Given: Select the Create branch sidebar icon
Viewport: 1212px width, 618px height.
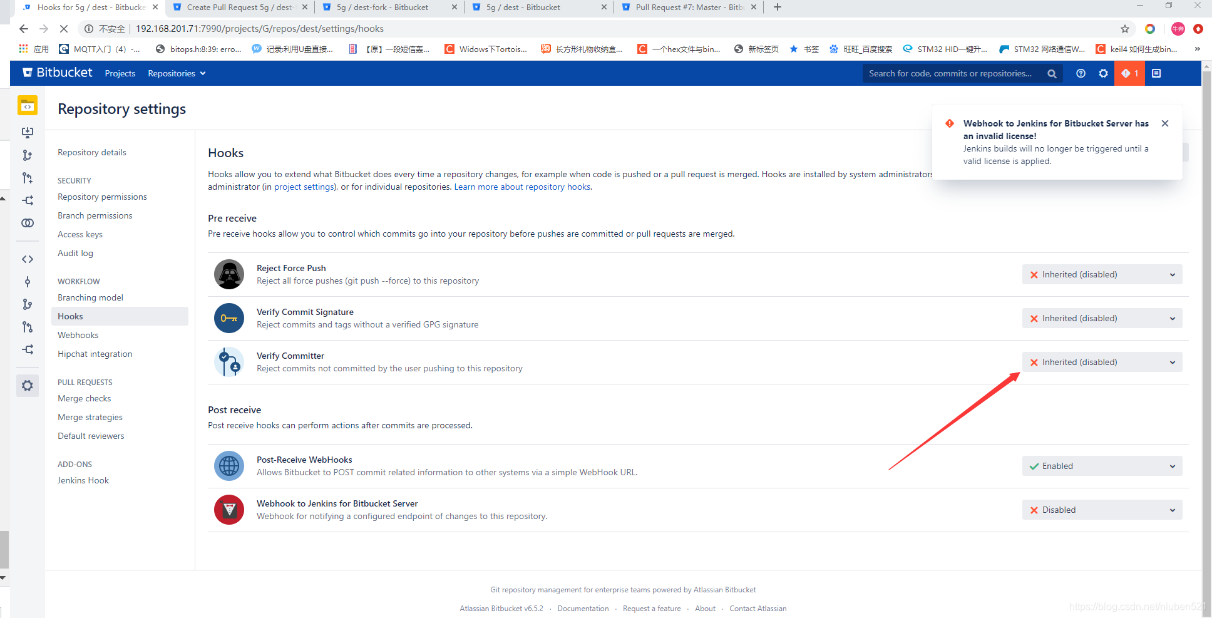Looking at the screenshot, I should (x=28, y=155).
